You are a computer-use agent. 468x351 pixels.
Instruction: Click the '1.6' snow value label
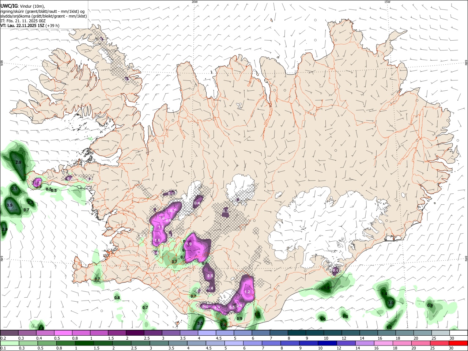point(158,241)
